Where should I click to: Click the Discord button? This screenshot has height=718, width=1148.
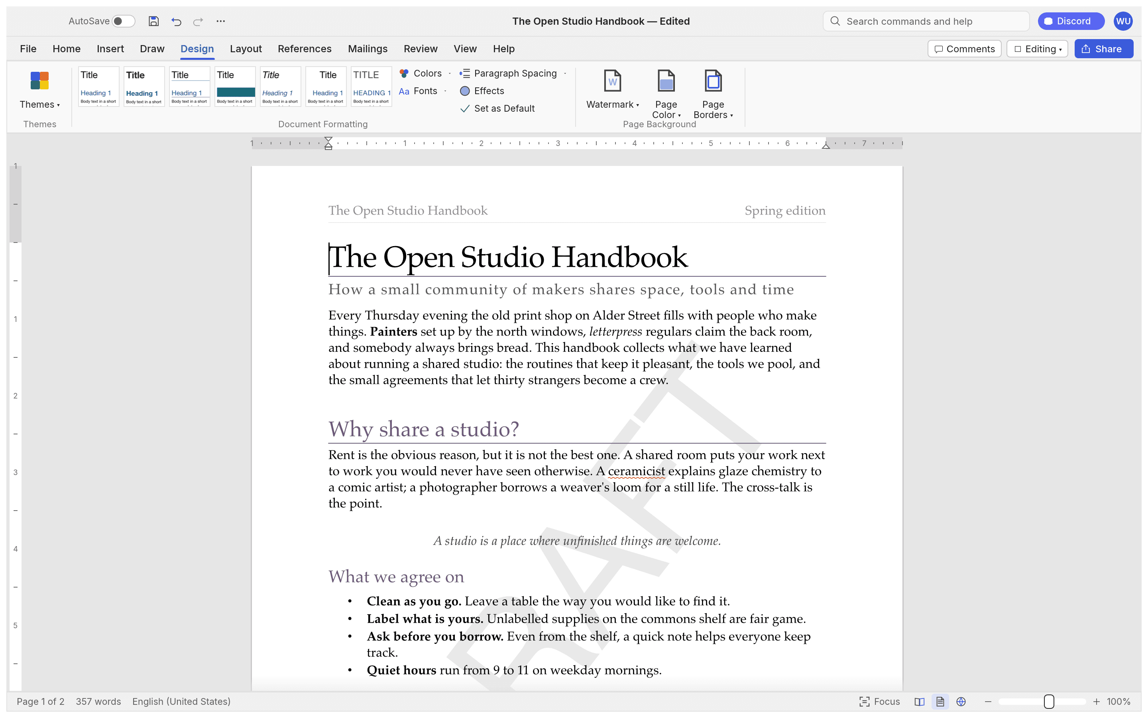pyautogui.click(x=1071, y=21)
